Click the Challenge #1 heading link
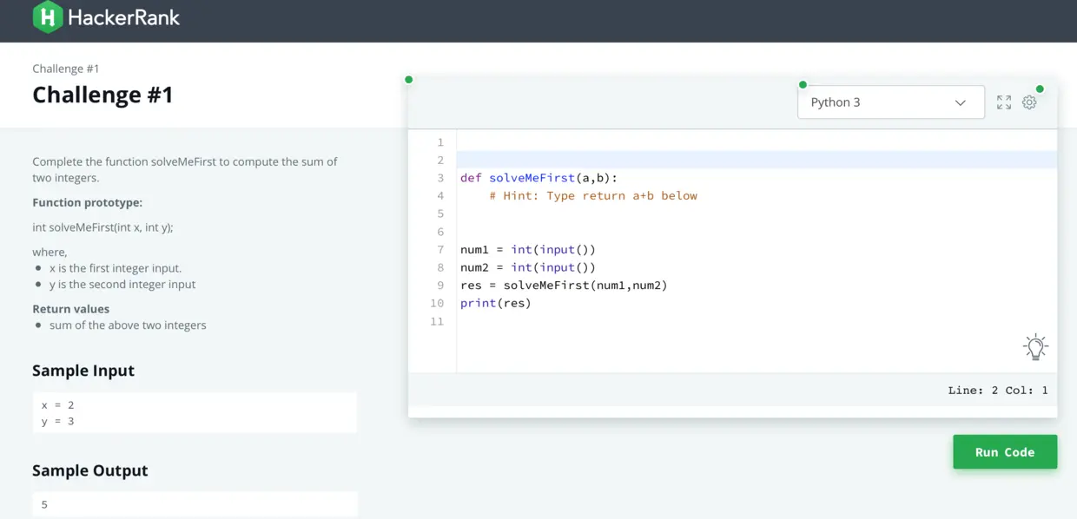 coord(102,95)
